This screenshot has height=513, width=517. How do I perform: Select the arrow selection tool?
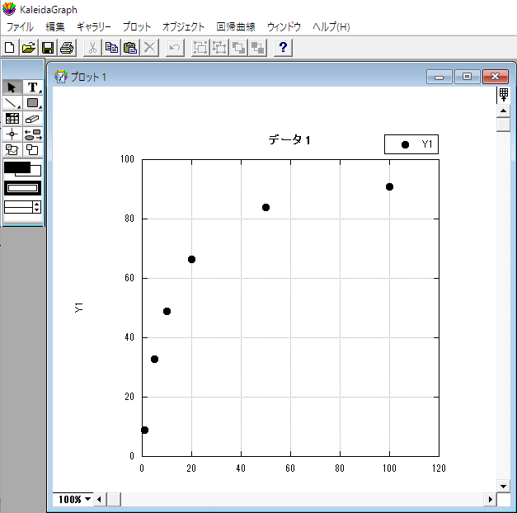12,87
